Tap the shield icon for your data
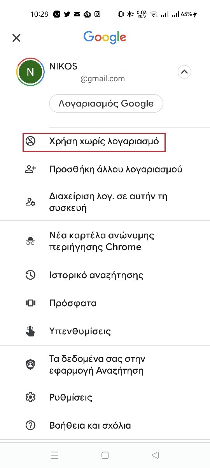The height and width of the screenshot is (468, 210). tap(30, 365)
